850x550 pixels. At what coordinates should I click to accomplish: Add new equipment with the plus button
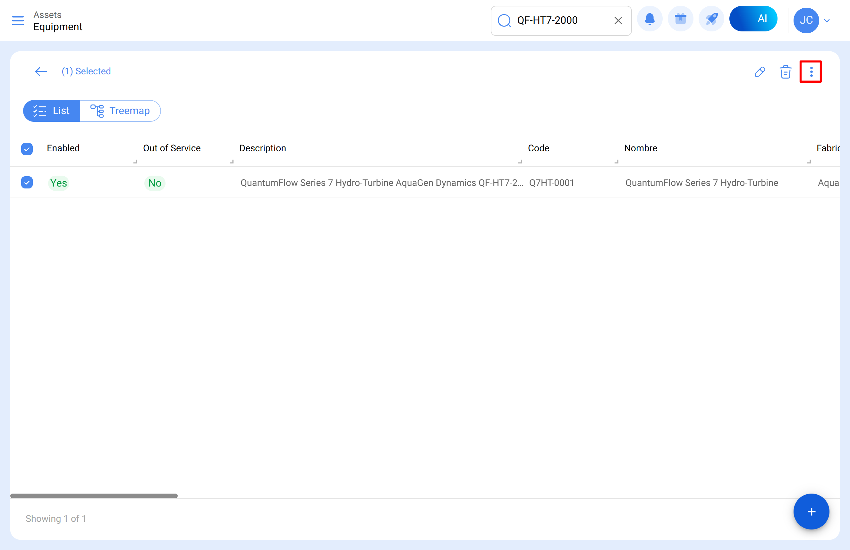coord(811,512)
